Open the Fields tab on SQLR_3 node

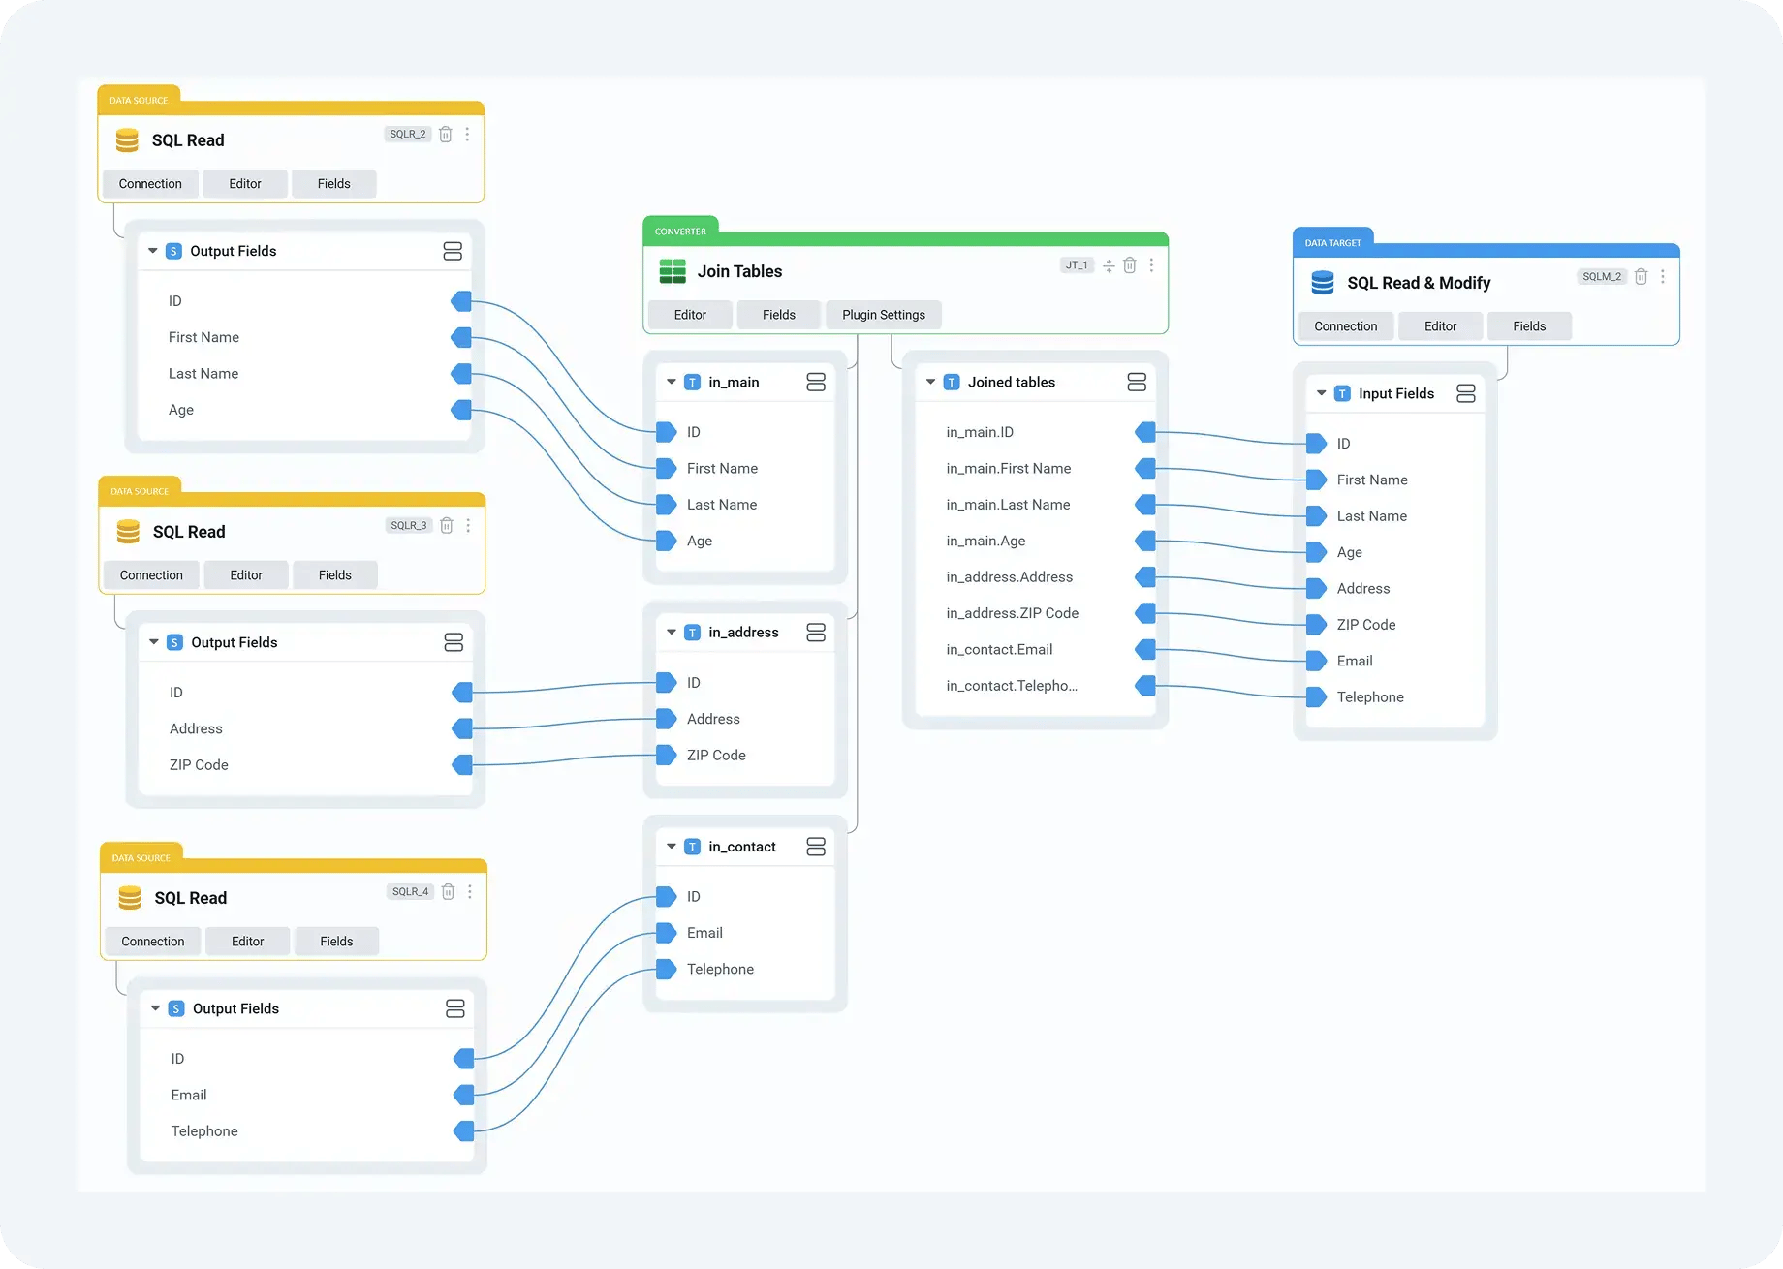[x=334, y=575]
